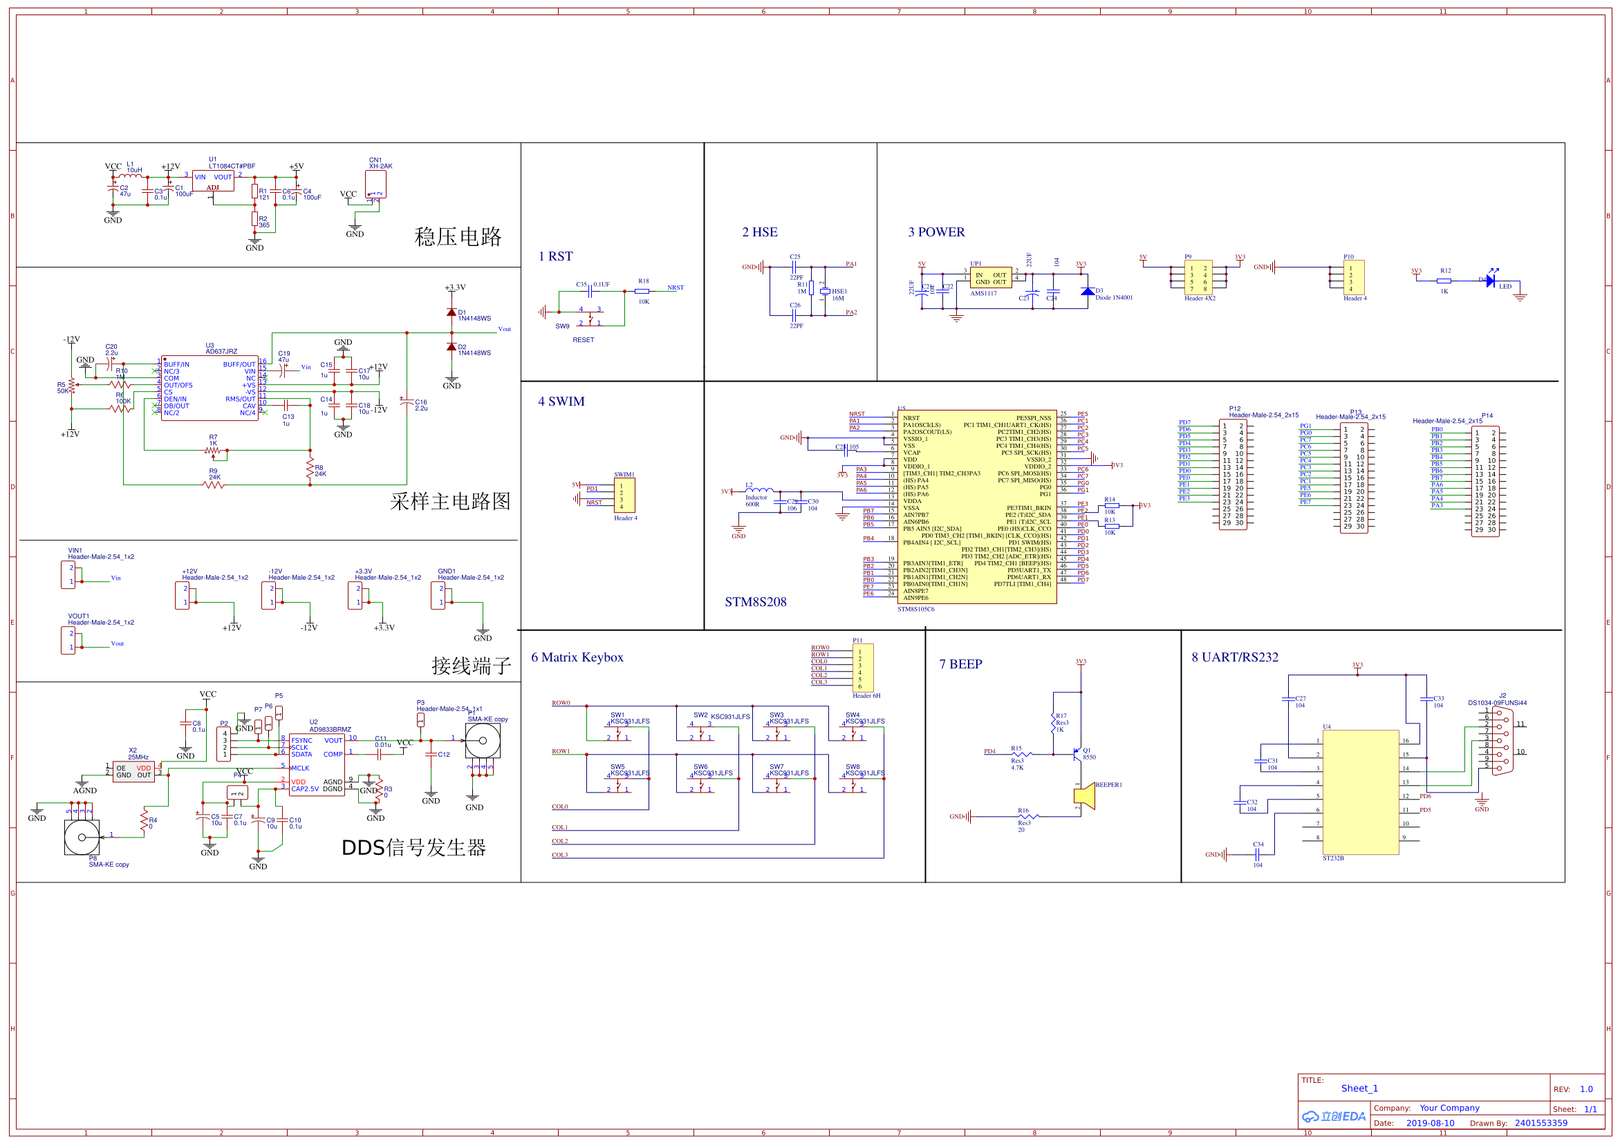Image resolution: width=1620 pixels, height=1143 pixels.
Task: Select inductor L1 10uH
Action: click(131, 175)
